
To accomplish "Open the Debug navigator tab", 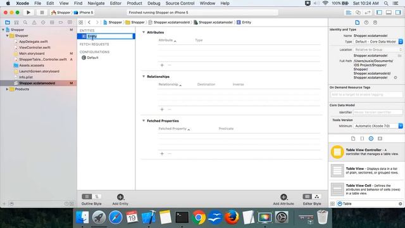I will click(52, 23).
